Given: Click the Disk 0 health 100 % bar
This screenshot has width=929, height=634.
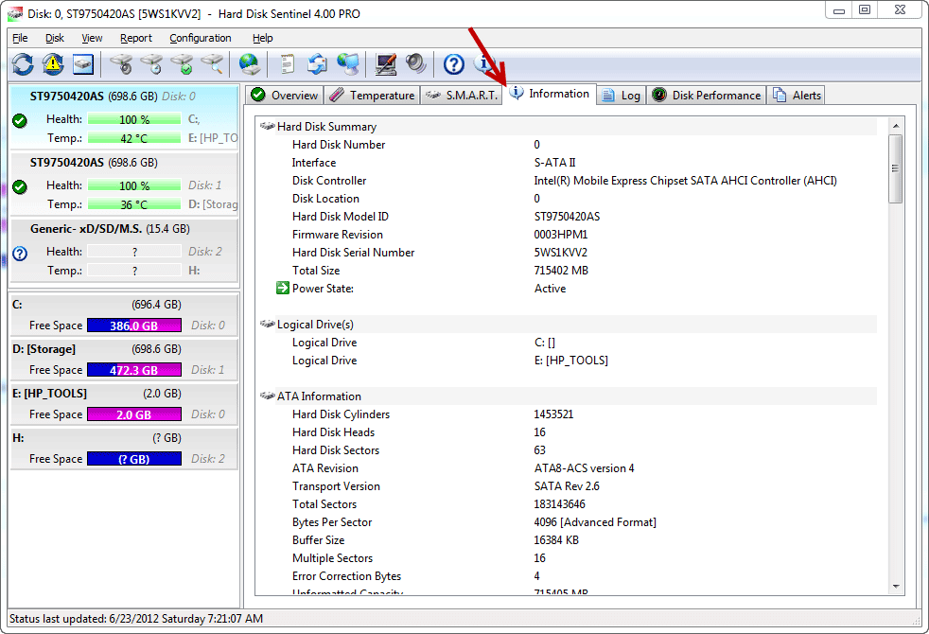Looking at the screenshot, I should point(134,119).
